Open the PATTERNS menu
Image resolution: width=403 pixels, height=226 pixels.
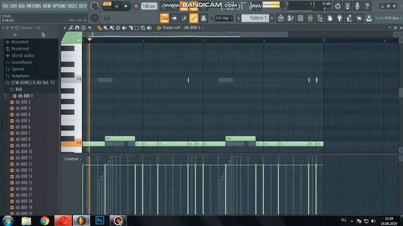(x=34, y=6)
